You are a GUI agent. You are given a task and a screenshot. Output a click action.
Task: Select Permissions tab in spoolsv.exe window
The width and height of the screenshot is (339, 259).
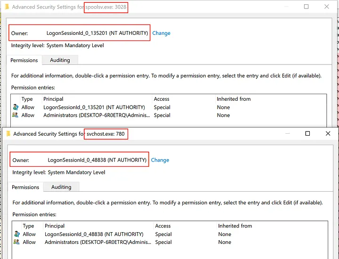point(24,60)
